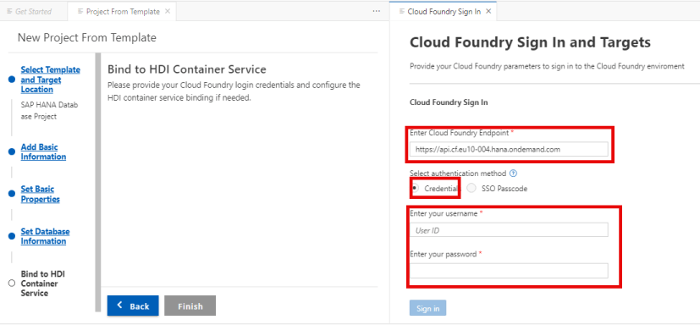Select the Credentials radio button

click(x=415, y=189)
